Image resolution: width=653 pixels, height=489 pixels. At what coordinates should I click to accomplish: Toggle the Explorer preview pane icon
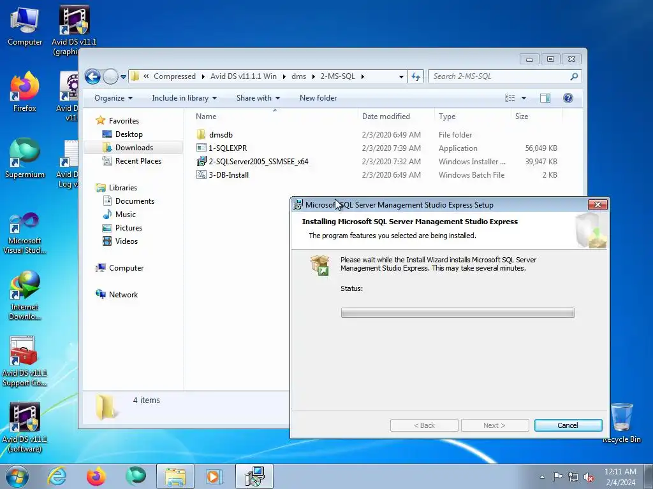pos(545,98)
